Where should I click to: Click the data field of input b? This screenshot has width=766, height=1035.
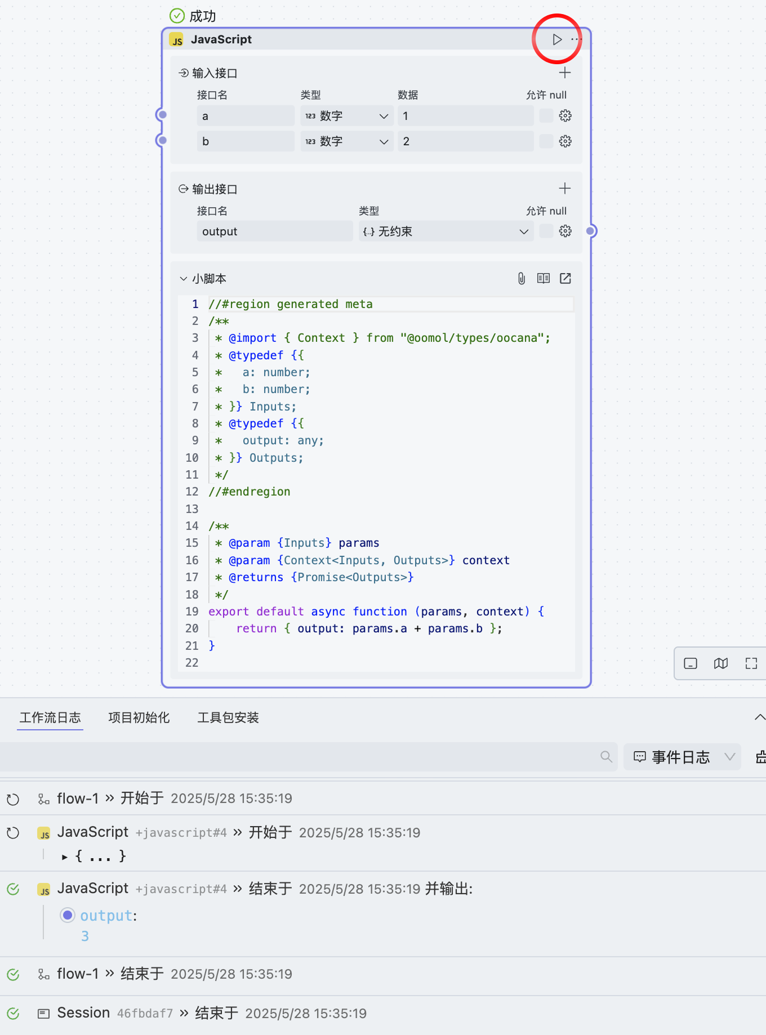click(x=465, y=141)
